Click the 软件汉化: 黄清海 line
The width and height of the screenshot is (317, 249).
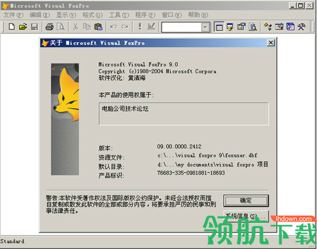122,78
